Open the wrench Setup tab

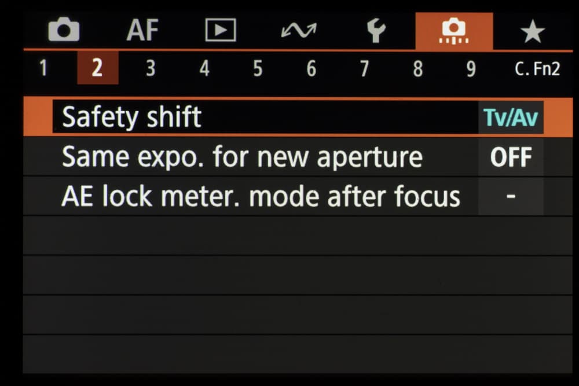click(376, 31)
